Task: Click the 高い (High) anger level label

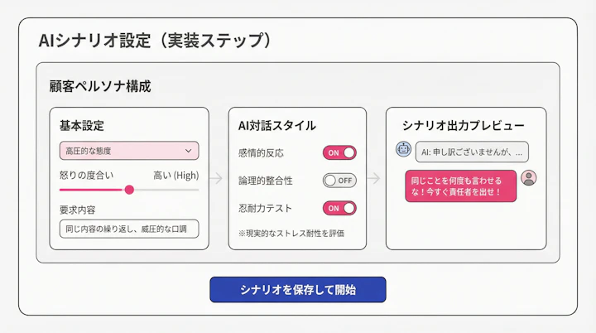Action: [175, 175]
